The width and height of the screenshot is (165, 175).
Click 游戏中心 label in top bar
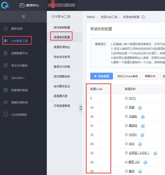click(33, 5)
